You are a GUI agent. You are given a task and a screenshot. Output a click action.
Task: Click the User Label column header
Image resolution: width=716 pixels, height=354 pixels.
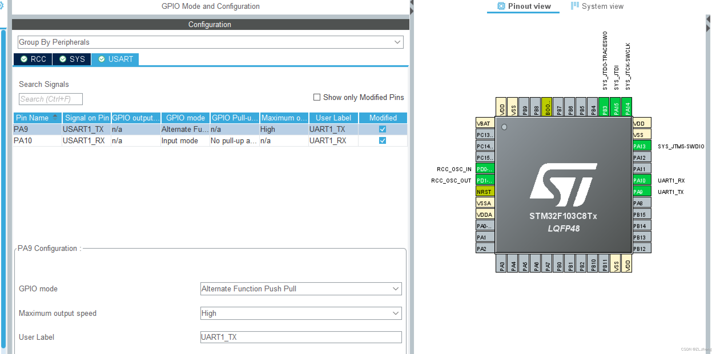click(333, 118)
